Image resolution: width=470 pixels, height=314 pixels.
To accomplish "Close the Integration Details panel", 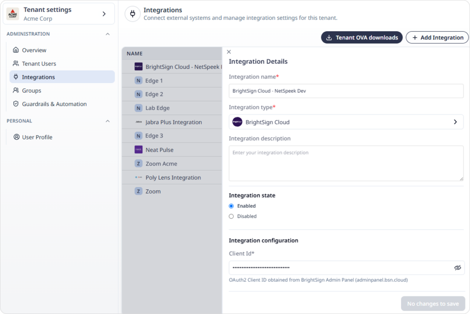I will (229, 52).
